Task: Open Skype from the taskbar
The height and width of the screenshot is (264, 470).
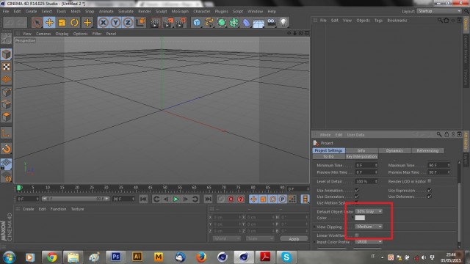Action: [286, 257]
